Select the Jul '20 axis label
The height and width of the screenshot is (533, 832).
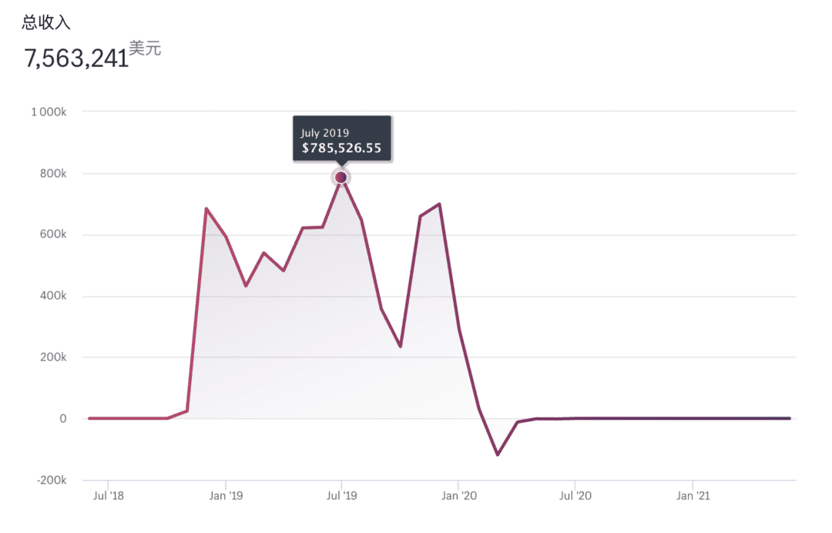click(x=575, y=495)
